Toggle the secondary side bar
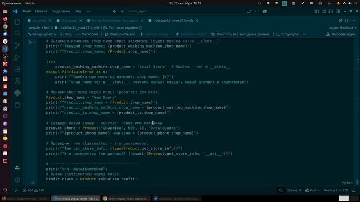 pyautogui.click(x=338, y=11)
